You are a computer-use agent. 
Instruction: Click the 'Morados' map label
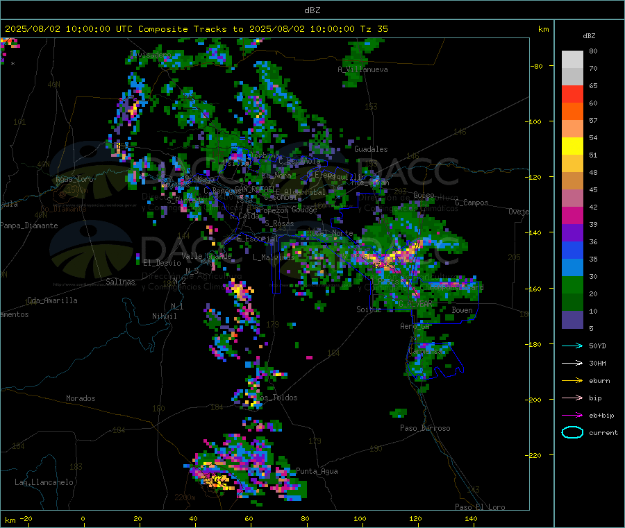click(81, 398)
